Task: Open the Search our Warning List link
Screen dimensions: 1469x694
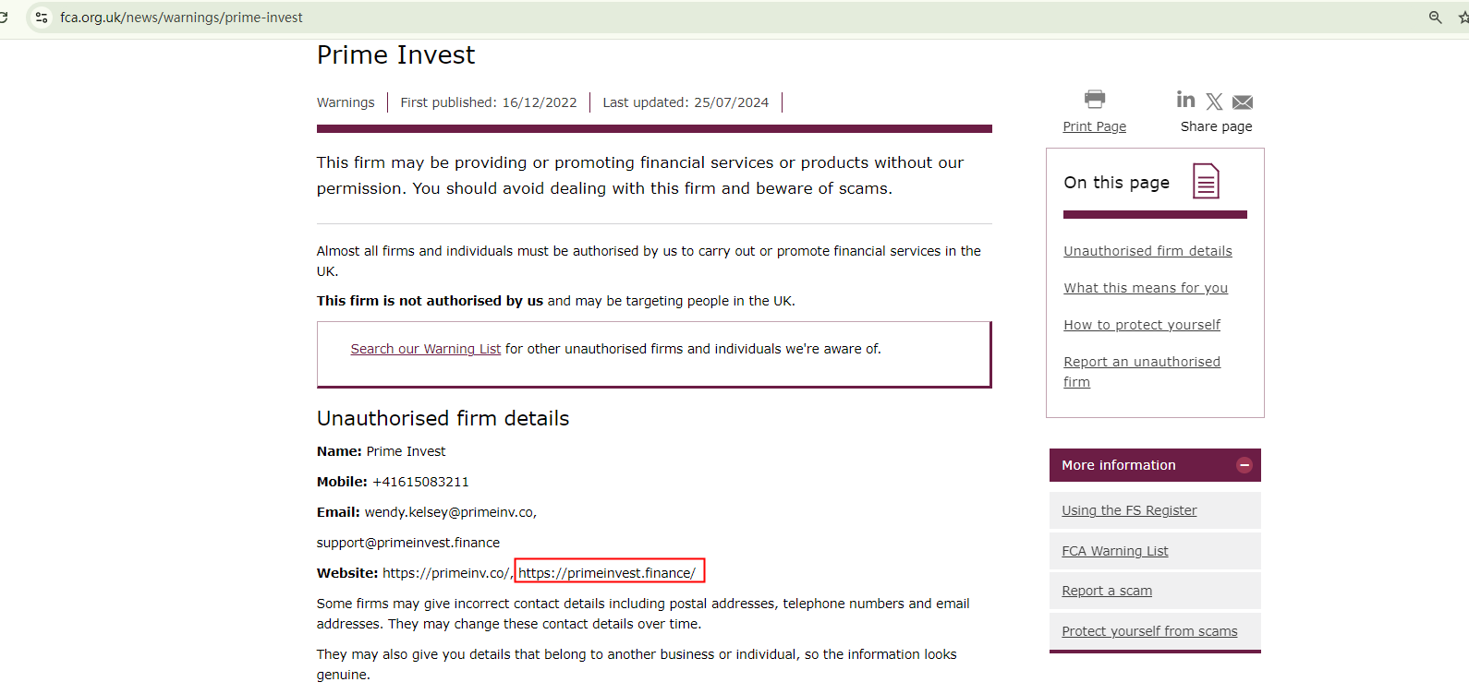Action: 425,349
